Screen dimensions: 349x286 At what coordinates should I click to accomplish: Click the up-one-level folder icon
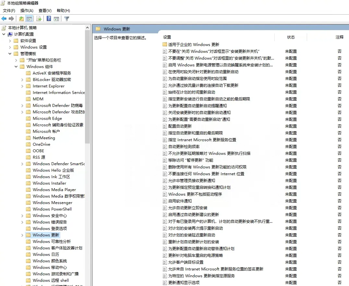[21, 18]
